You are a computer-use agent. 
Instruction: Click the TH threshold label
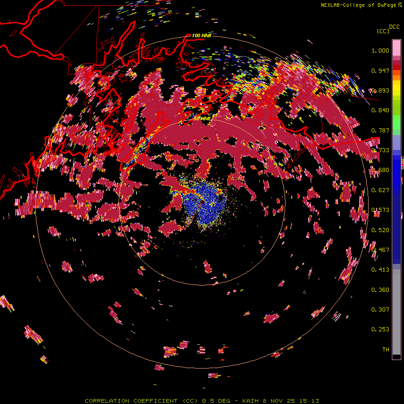point(386,350)
